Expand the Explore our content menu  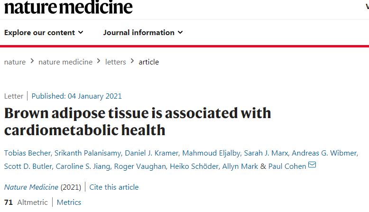(x=44, y=33)
